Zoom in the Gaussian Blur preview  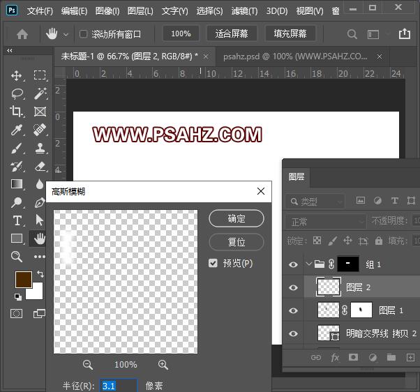coord(163,365)
